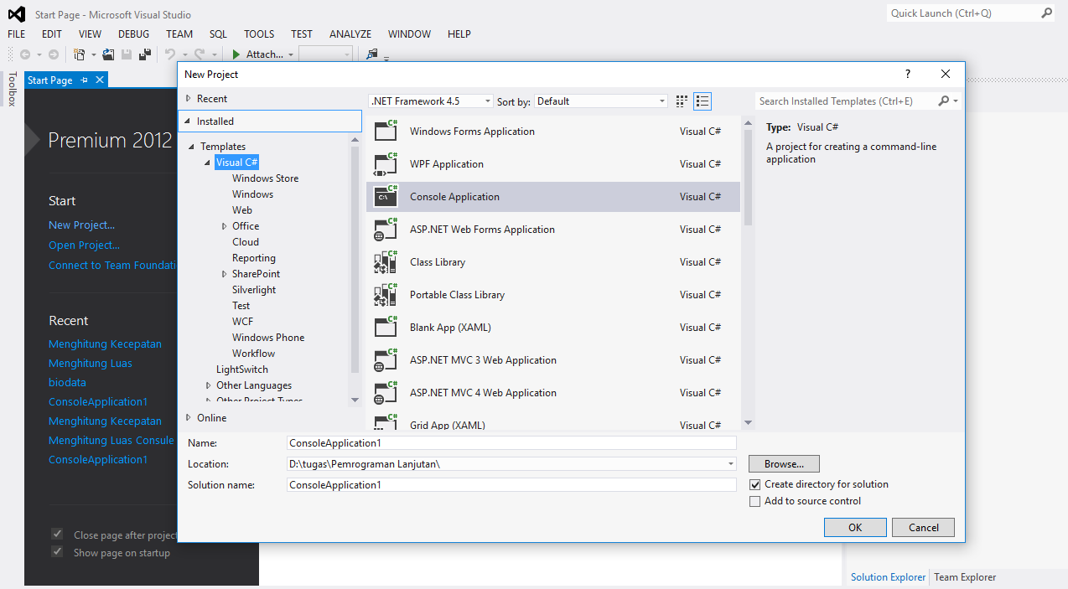1068x589 pixels.
Task: Click the Navigate Backward toolbar icon
Action: pyautogui.click(x=25, y=54)
